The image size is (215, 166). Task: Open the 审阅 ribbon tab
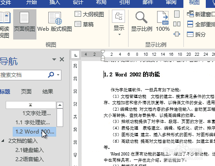point(171,2)
